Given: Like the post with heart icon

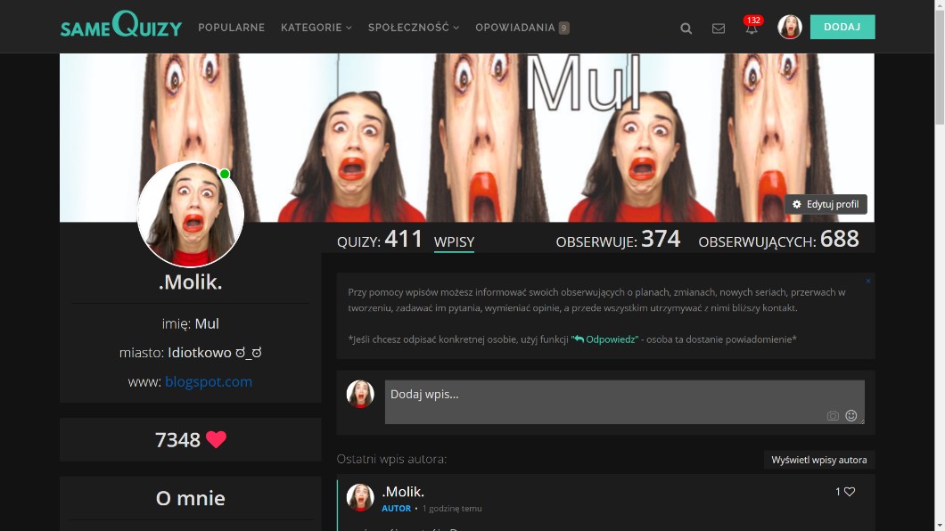Looking at the screenshot, I should tap(850, 492).
